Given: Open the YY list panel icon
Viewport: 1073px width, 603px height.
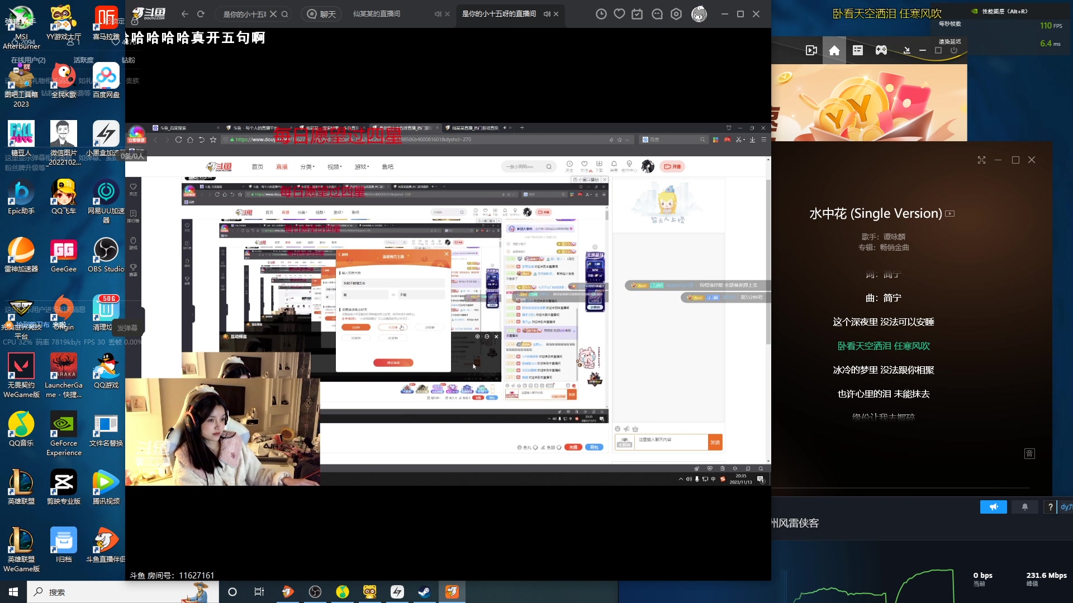Looking at the screenshot, I should pyautogui.click(x=858, y=50).
